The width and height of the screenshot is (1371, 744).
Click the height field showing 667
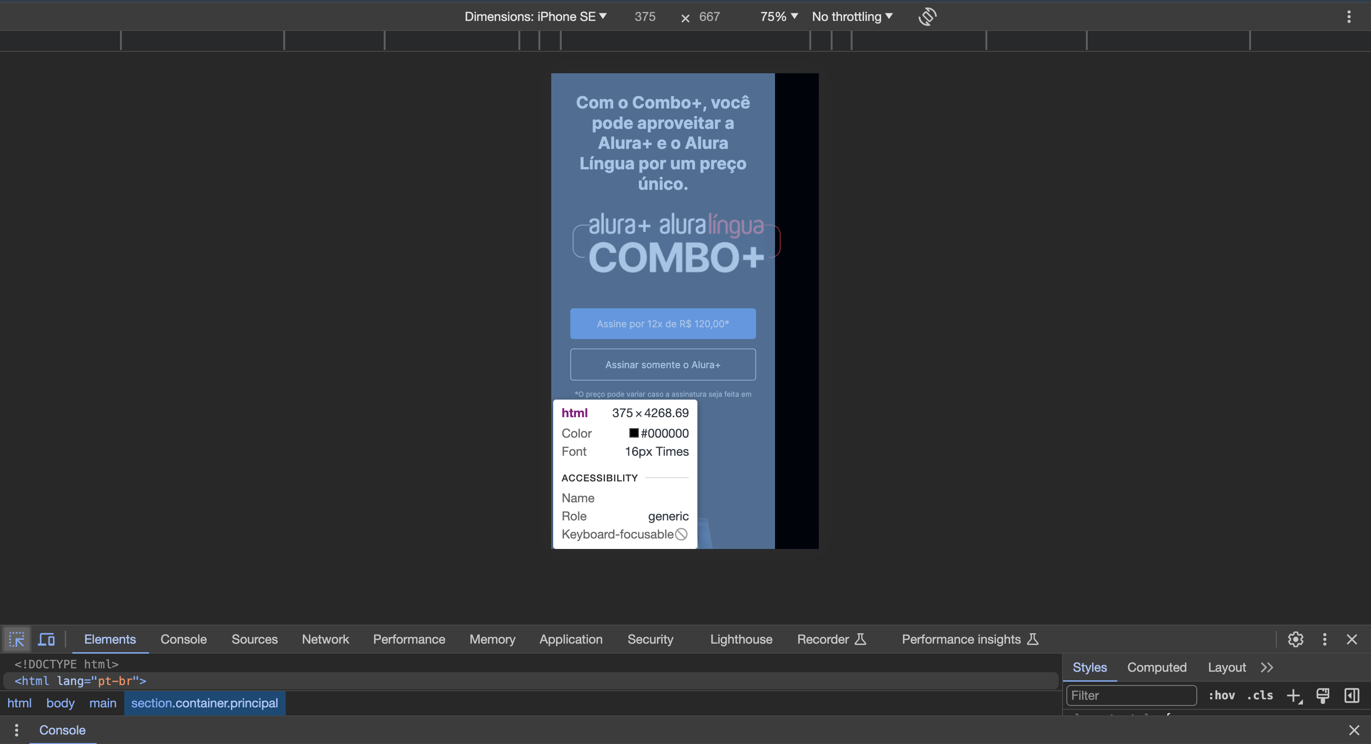coord(709,17)
